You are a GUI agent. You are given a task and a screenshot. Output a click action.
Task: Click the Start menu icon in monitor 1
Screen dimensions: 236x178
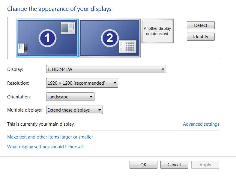tap(23, 48)
